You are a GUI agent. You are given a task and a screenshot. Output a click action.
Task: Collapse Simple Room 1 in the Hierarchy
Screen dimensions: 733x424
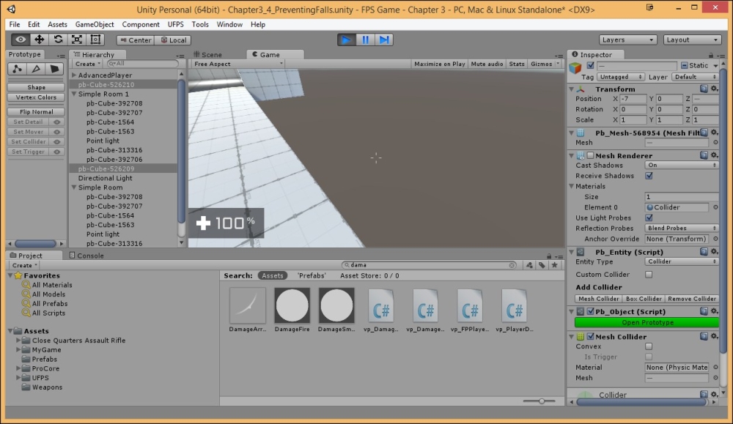[x=73, y=94]
